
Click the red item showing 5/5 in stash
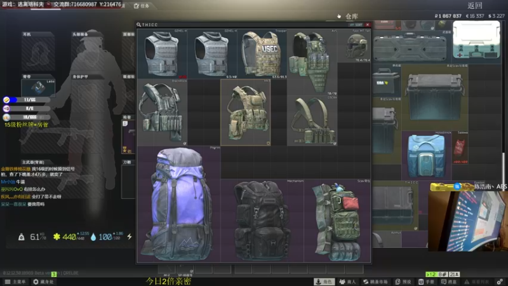[x=387, y=25]
